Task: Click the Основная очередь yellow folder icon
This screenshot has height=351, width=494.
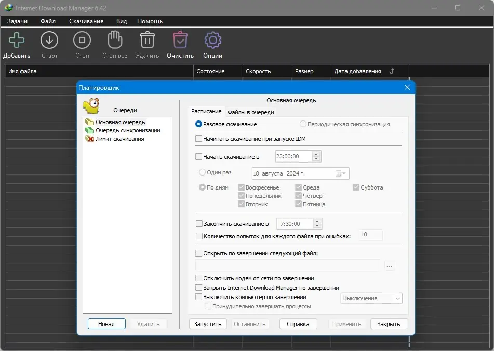Action: (89, 122)
